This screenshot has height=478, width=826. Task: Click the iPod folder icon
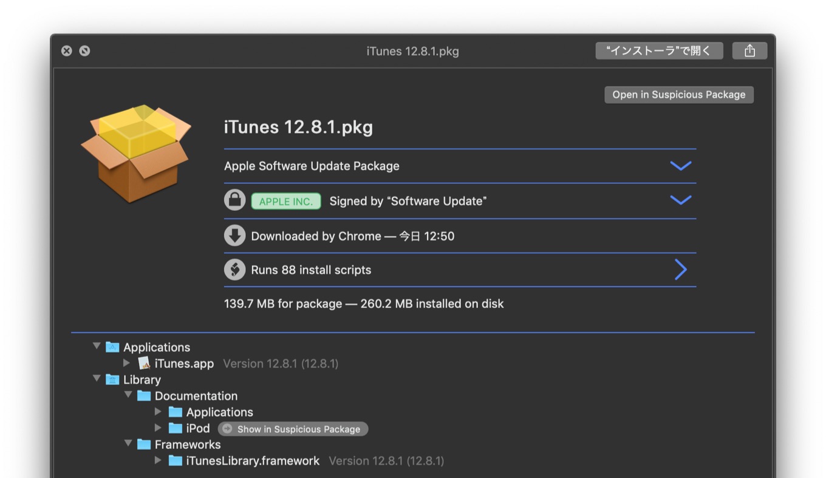pyautogui.click(x=176, y=428)
